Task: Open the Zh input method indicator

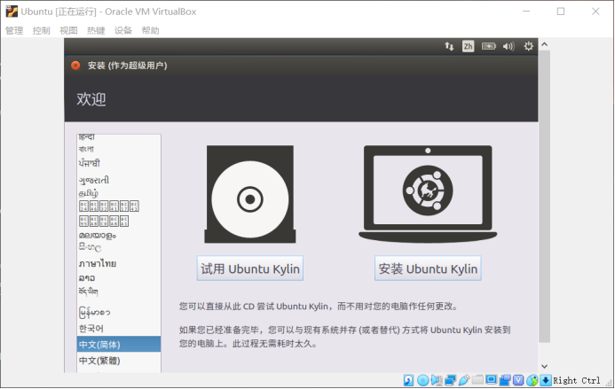Action: click(x=468, y=46)
